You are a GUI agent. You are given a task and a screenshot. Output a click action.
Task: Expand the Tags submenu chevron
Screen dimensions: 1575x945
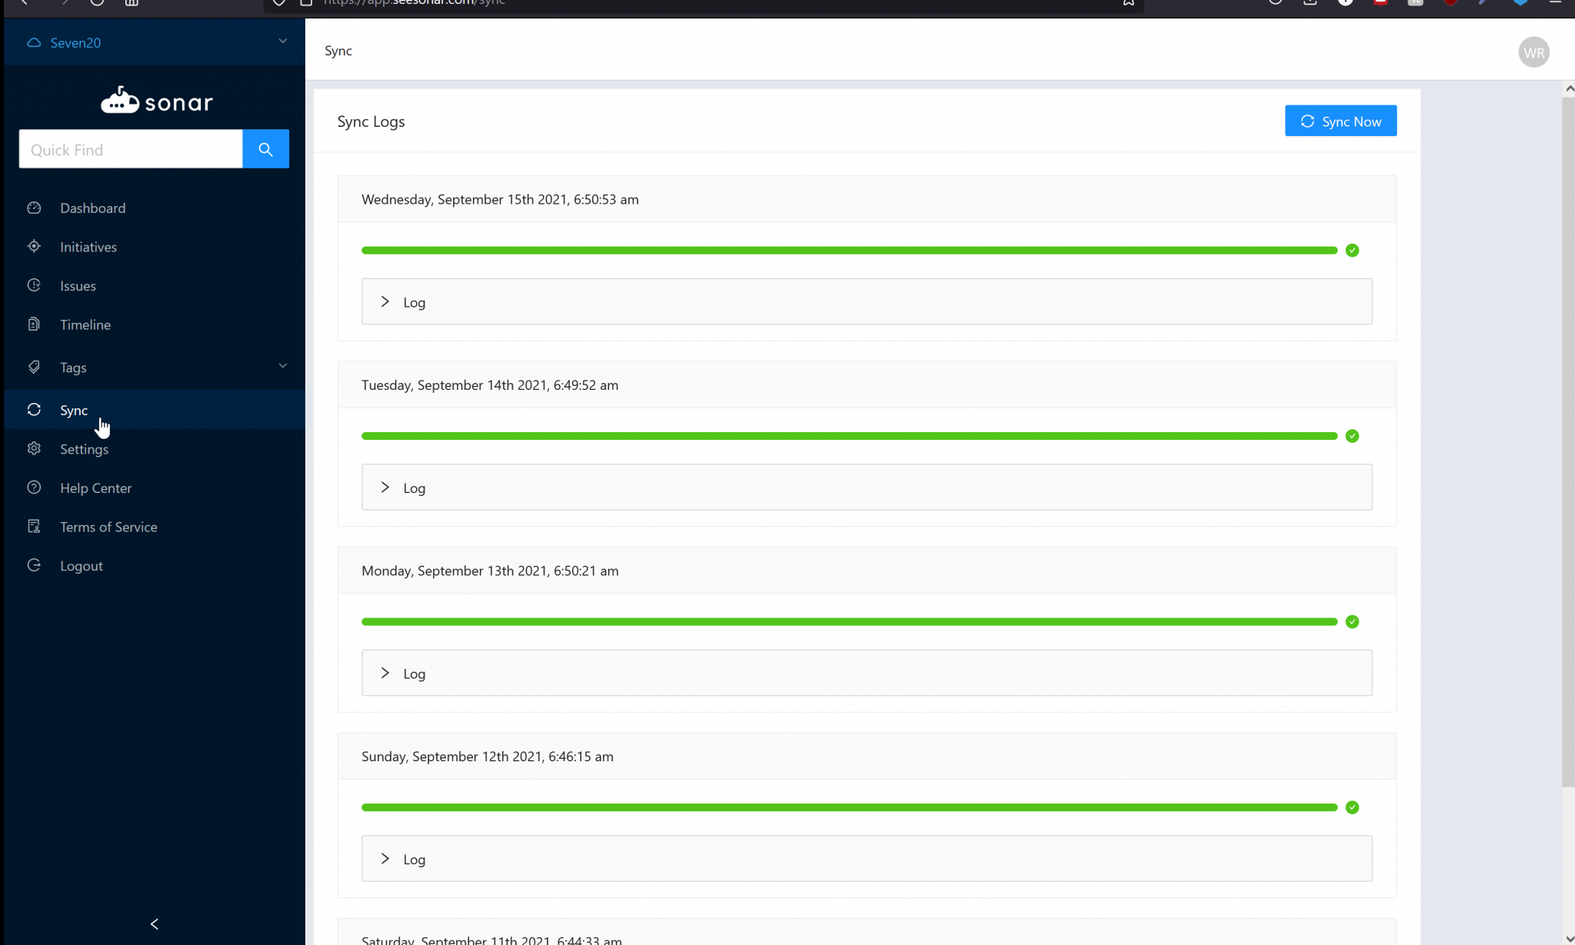coord(282,366)
